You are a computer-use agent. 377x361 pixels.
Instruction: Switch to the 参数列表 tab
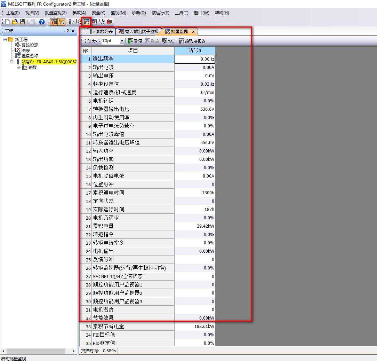[x=101, y=32]
